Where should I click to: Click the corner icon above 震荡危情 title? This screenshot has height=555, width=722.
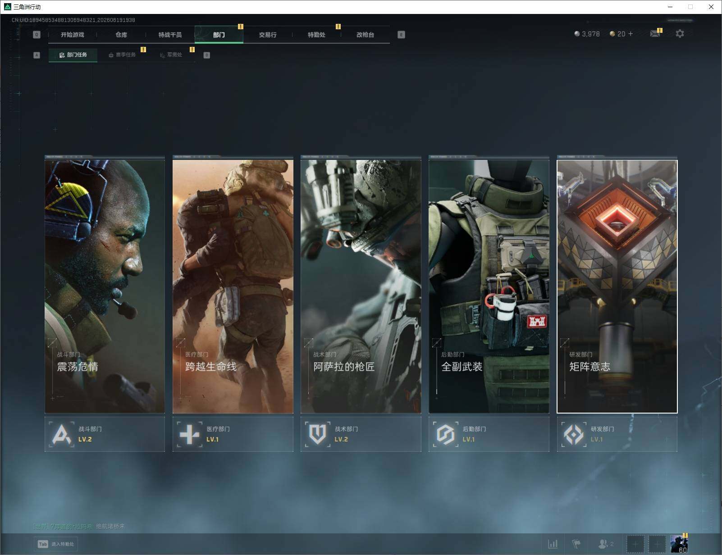(52, 342)
